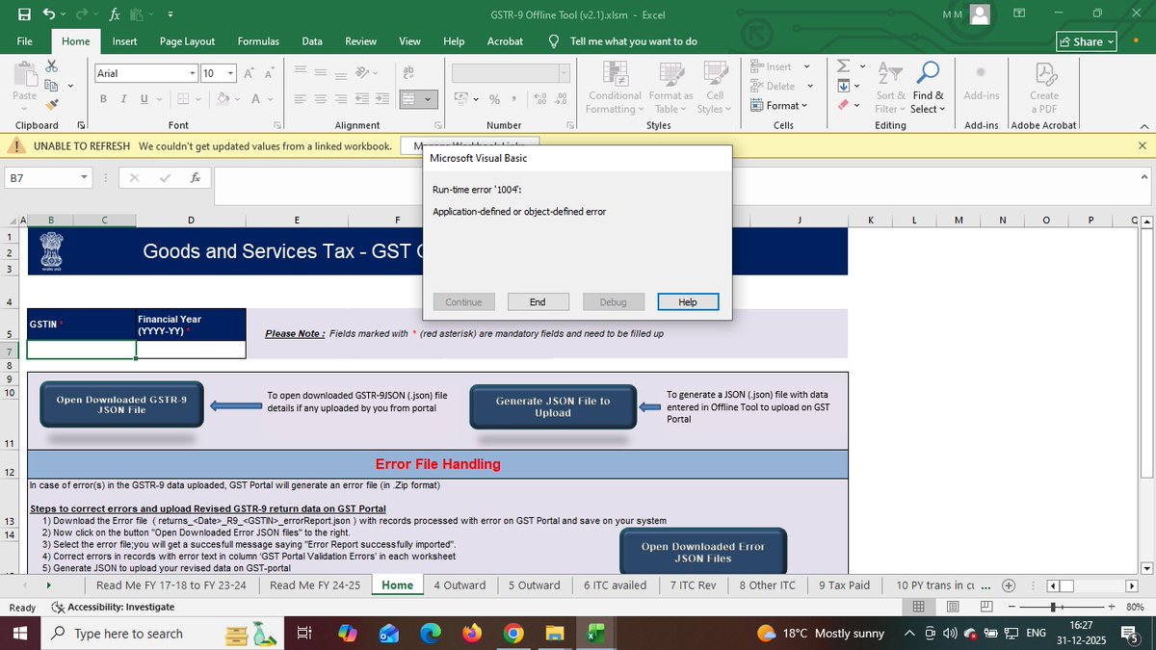
Task: Click the Save icon in title bar
Action: point(24,14)
